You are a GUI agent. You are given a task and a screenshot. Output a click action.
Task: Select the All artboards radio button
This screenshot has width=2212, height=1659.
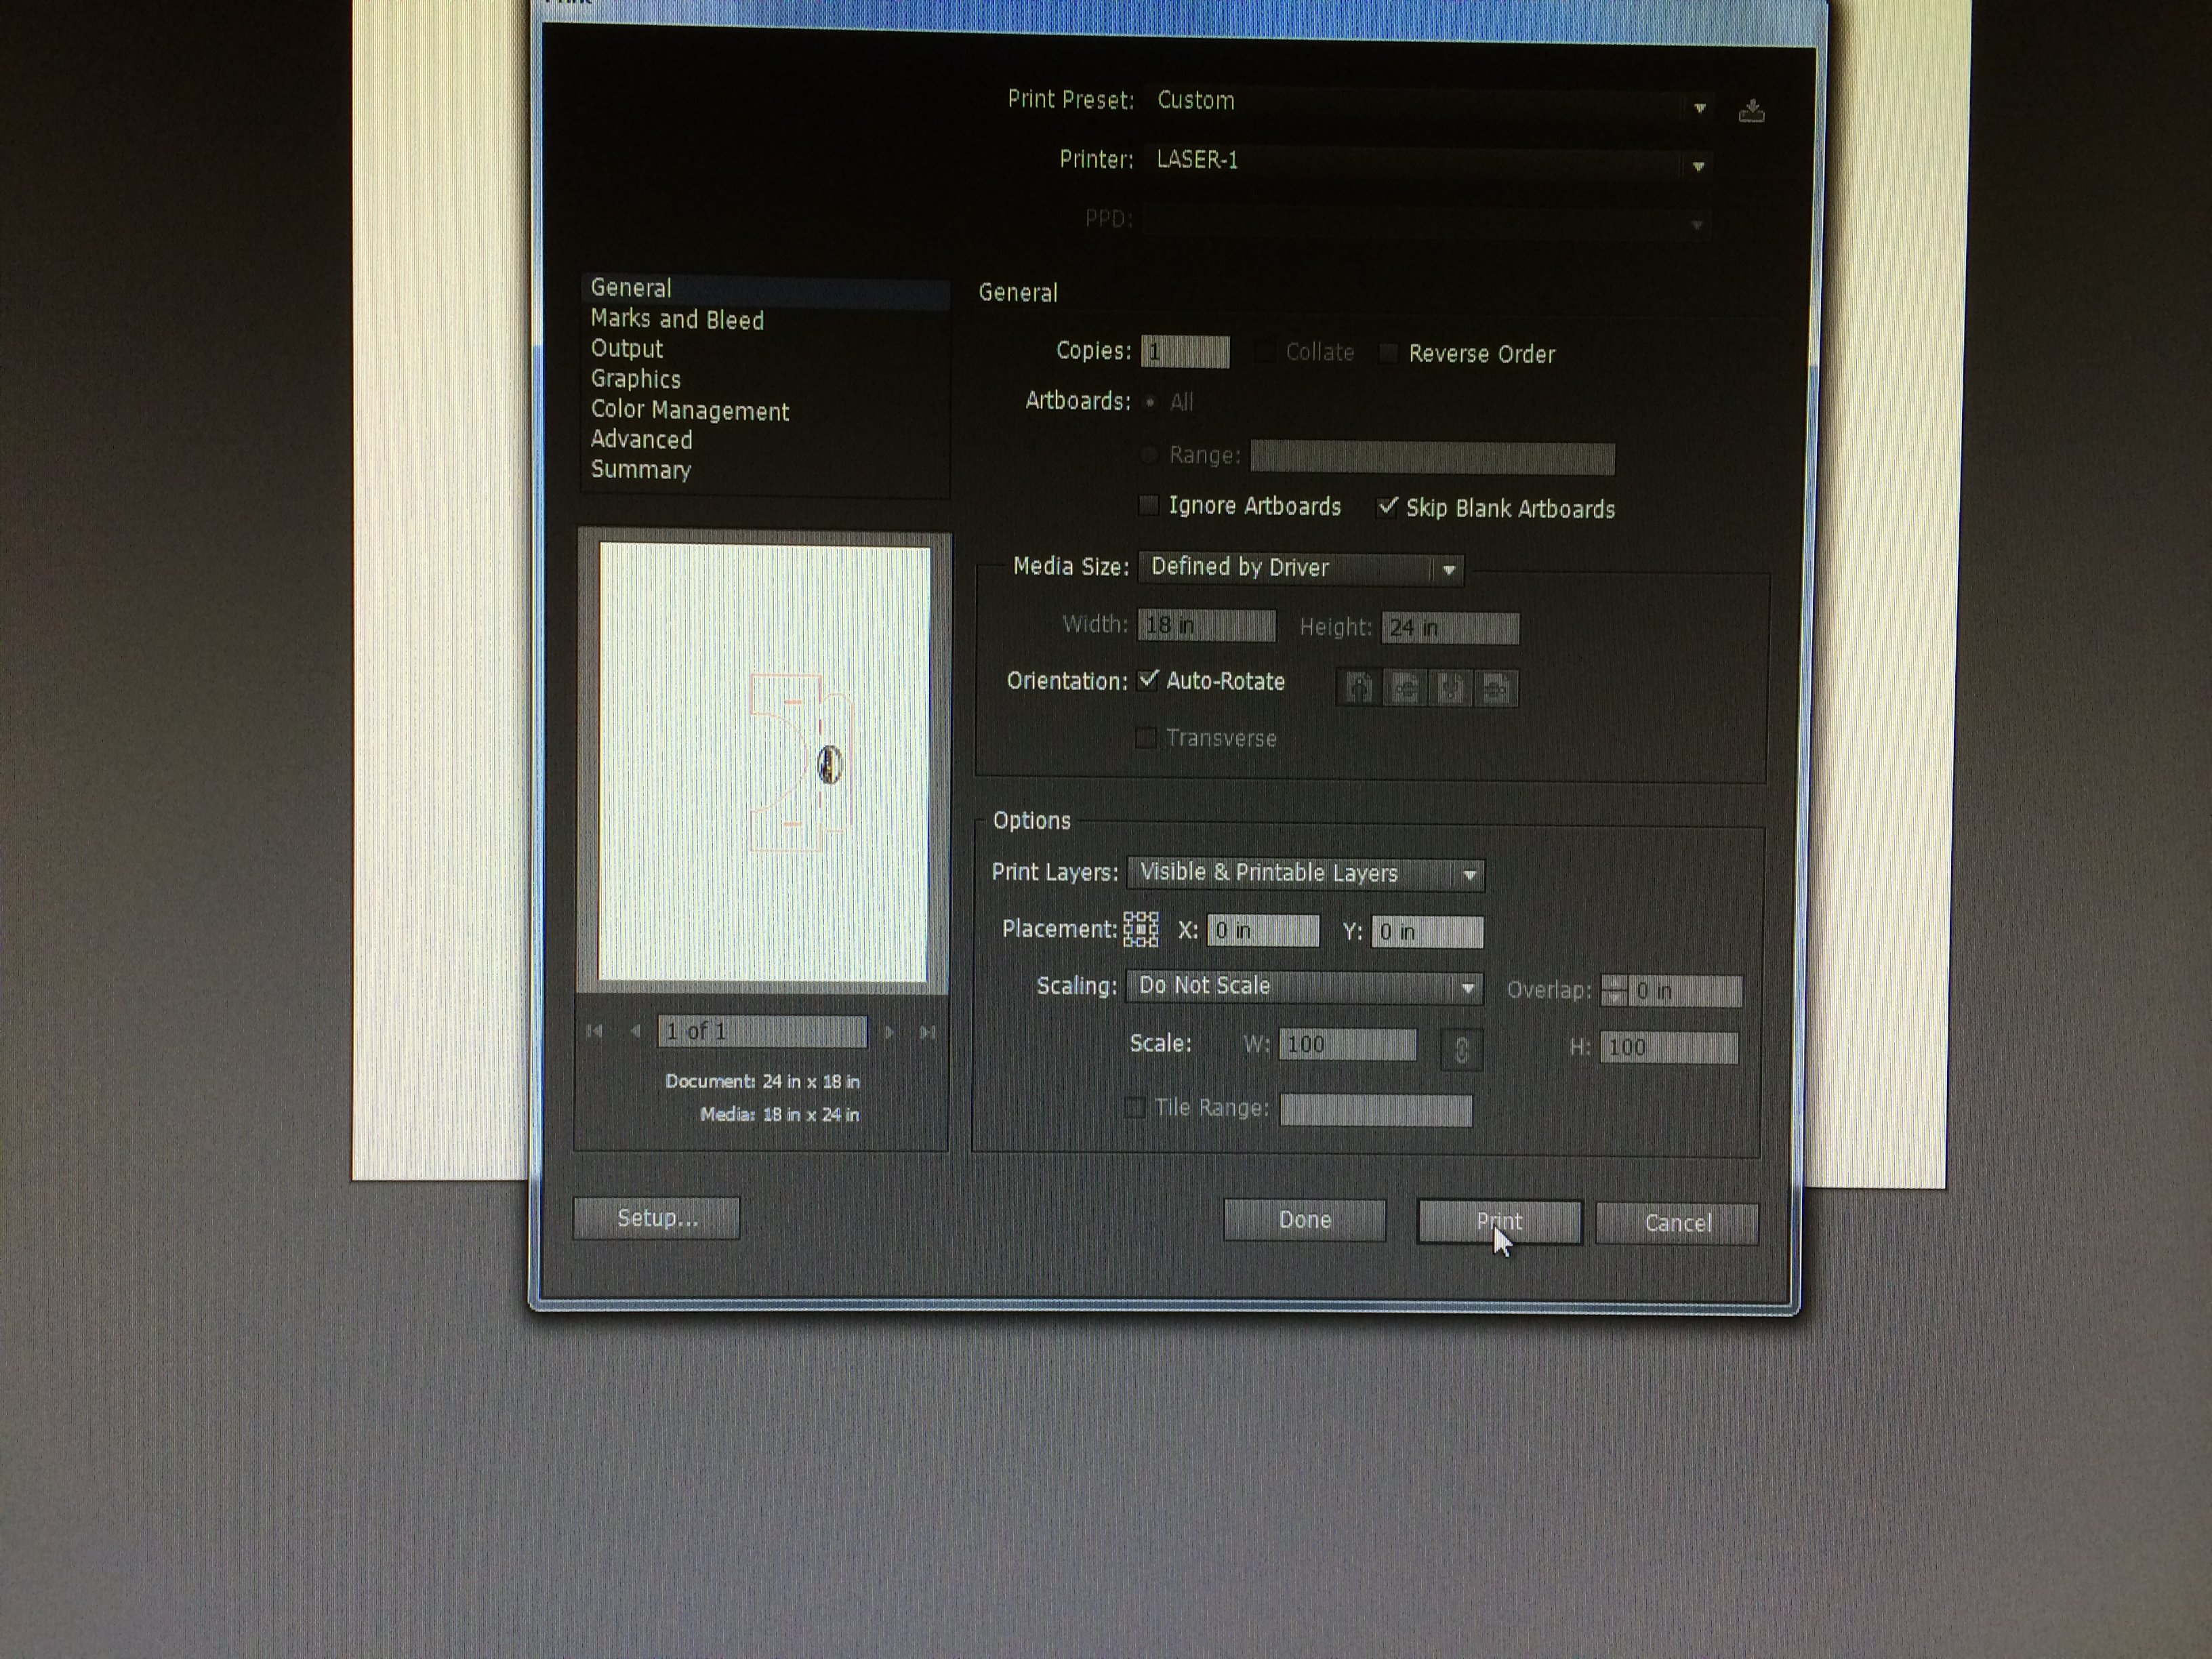(1150, 402)
